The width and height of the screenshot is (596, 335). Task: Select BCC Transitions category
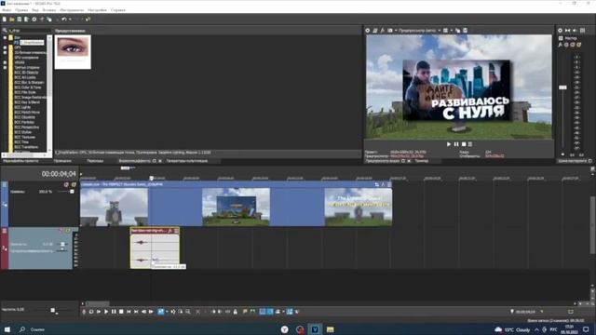click(x=26, y=147)
